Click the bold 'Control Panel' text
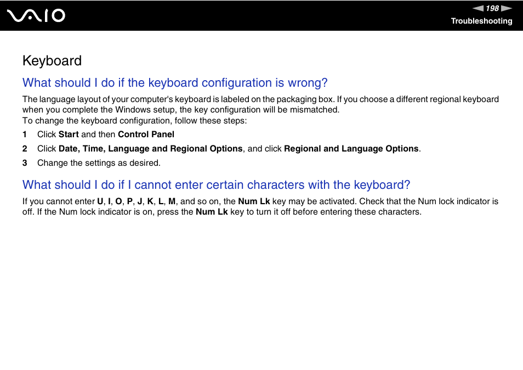 (x=146, y=134)
